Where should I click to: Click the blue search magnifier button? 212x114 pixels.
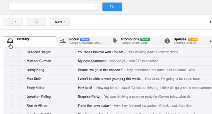(x=112, y=7)
